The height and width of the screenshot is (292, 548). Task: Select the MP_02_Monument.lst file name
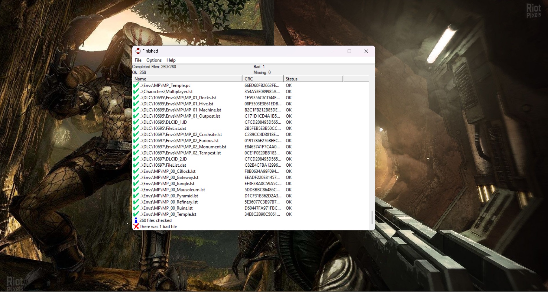(x=183, y=147)
